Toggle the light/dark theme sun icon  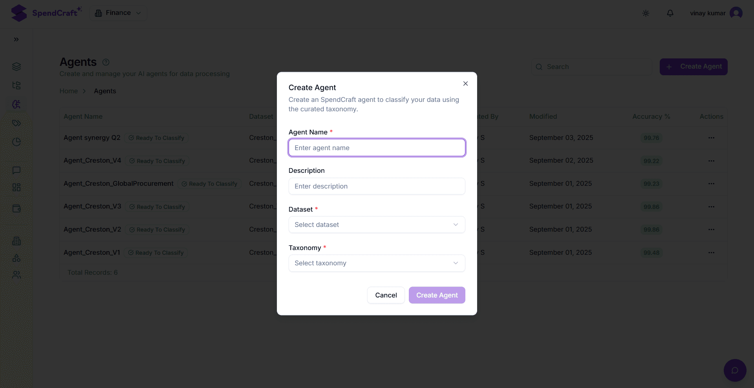[646, 13]
